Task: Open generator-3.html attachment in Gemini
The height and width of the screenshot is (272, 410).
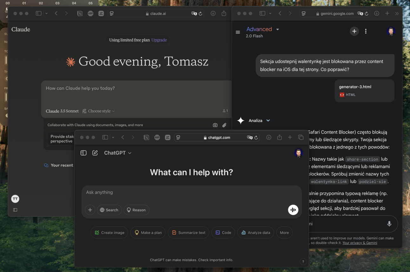Action: pos(364,91)
